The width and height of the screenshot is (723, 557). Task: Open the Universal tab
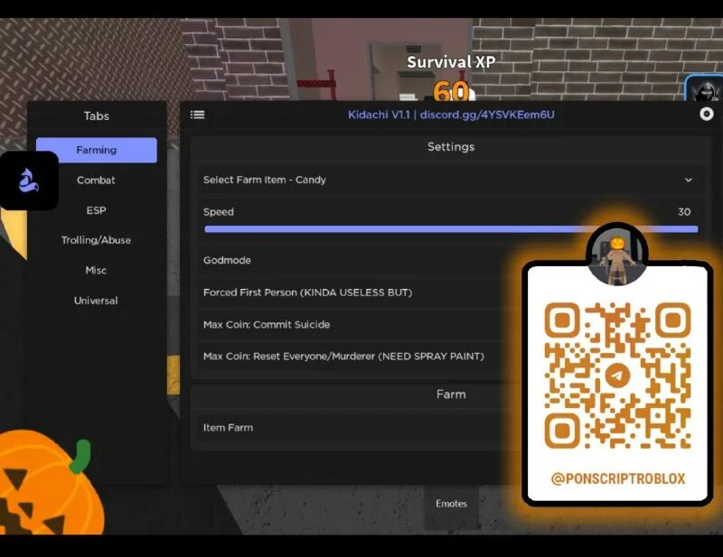tap(96, 301)
